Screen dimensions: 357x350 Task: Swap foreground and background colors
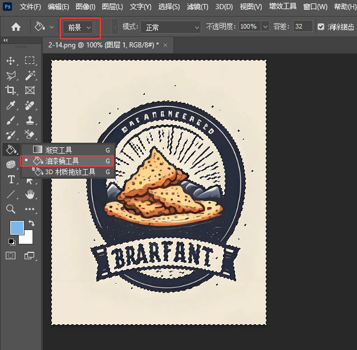[x=31, y=223]
